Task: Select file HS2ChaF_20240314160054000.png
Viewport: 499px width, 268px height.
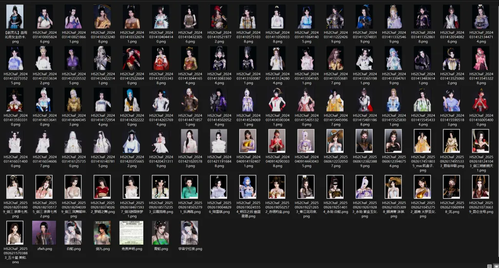Action: click(x=481, y=100)
